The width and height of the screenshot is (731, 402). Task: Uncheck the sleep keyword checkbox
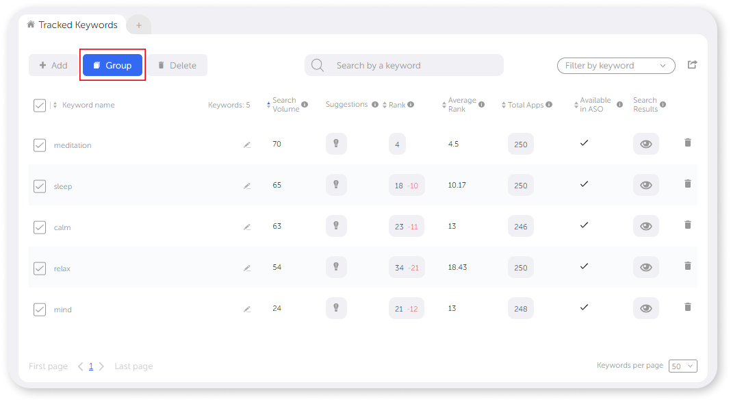[40, 186]
